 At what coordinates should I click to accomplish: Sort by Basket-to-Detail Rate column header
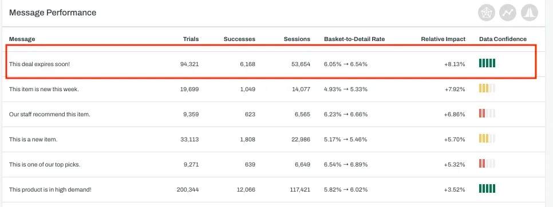pos(354,39)
